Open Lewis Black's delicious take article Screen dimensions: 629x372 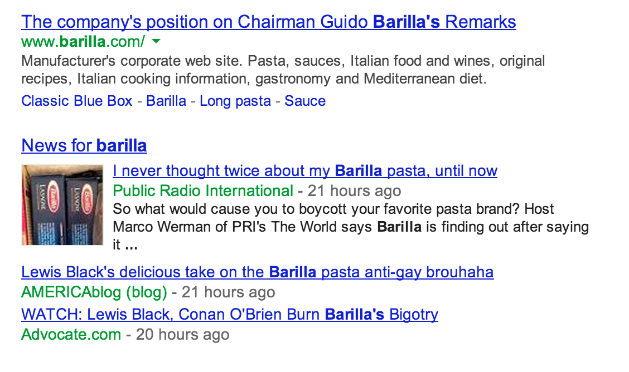coord(257,272)
